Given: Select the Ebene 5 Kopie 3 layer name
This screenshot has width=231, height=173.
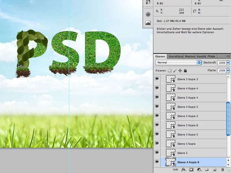Looking at the screenshot, I should pos(188,79).
